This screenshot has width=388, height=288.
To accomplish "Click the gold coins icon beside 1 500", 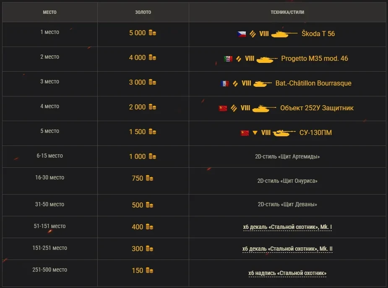I will (152, 132).
